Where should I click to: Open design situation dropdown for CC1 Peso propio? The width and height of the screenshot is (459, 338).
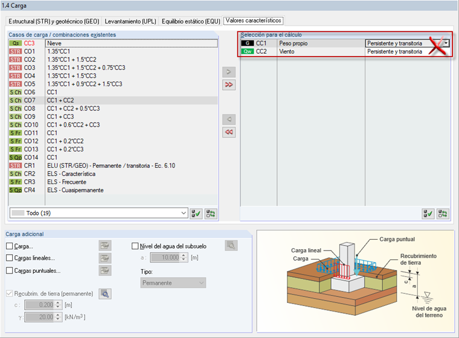(446, 43)
